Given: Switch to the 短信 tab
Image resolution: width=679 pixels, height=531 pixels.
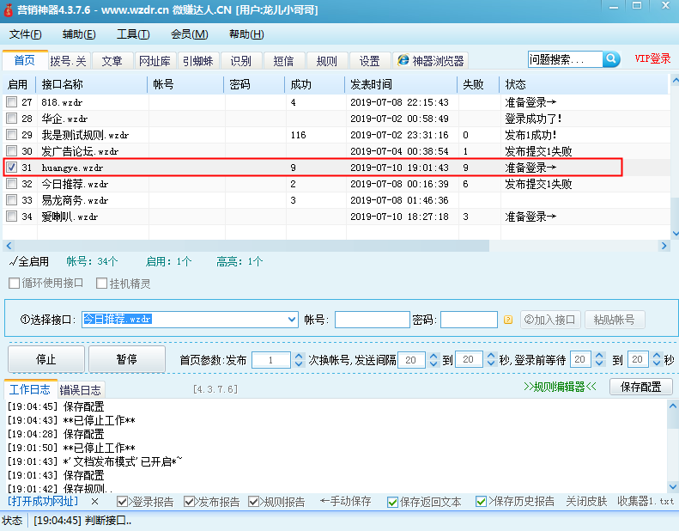Looking at the screenshot, I should [x=283, y=61].
